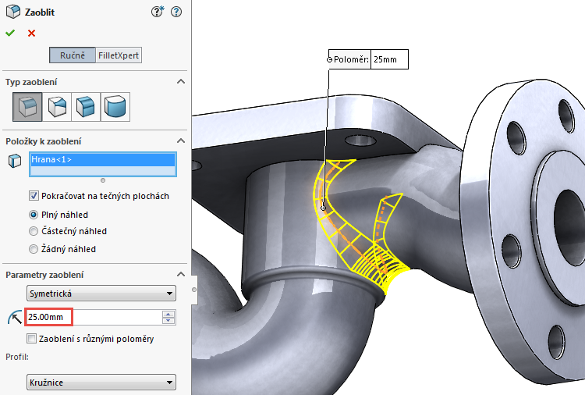
Task: Switch to the Ručně tab
Action: click(73, 55)
